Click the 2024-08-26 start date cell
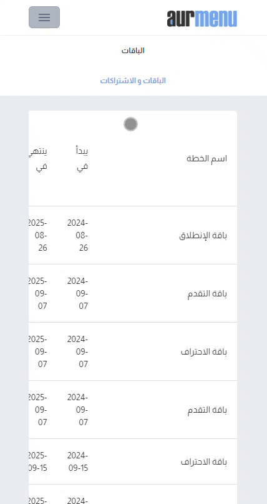The width and height of the screenshot is (267, 504). [x=78, y=235]
